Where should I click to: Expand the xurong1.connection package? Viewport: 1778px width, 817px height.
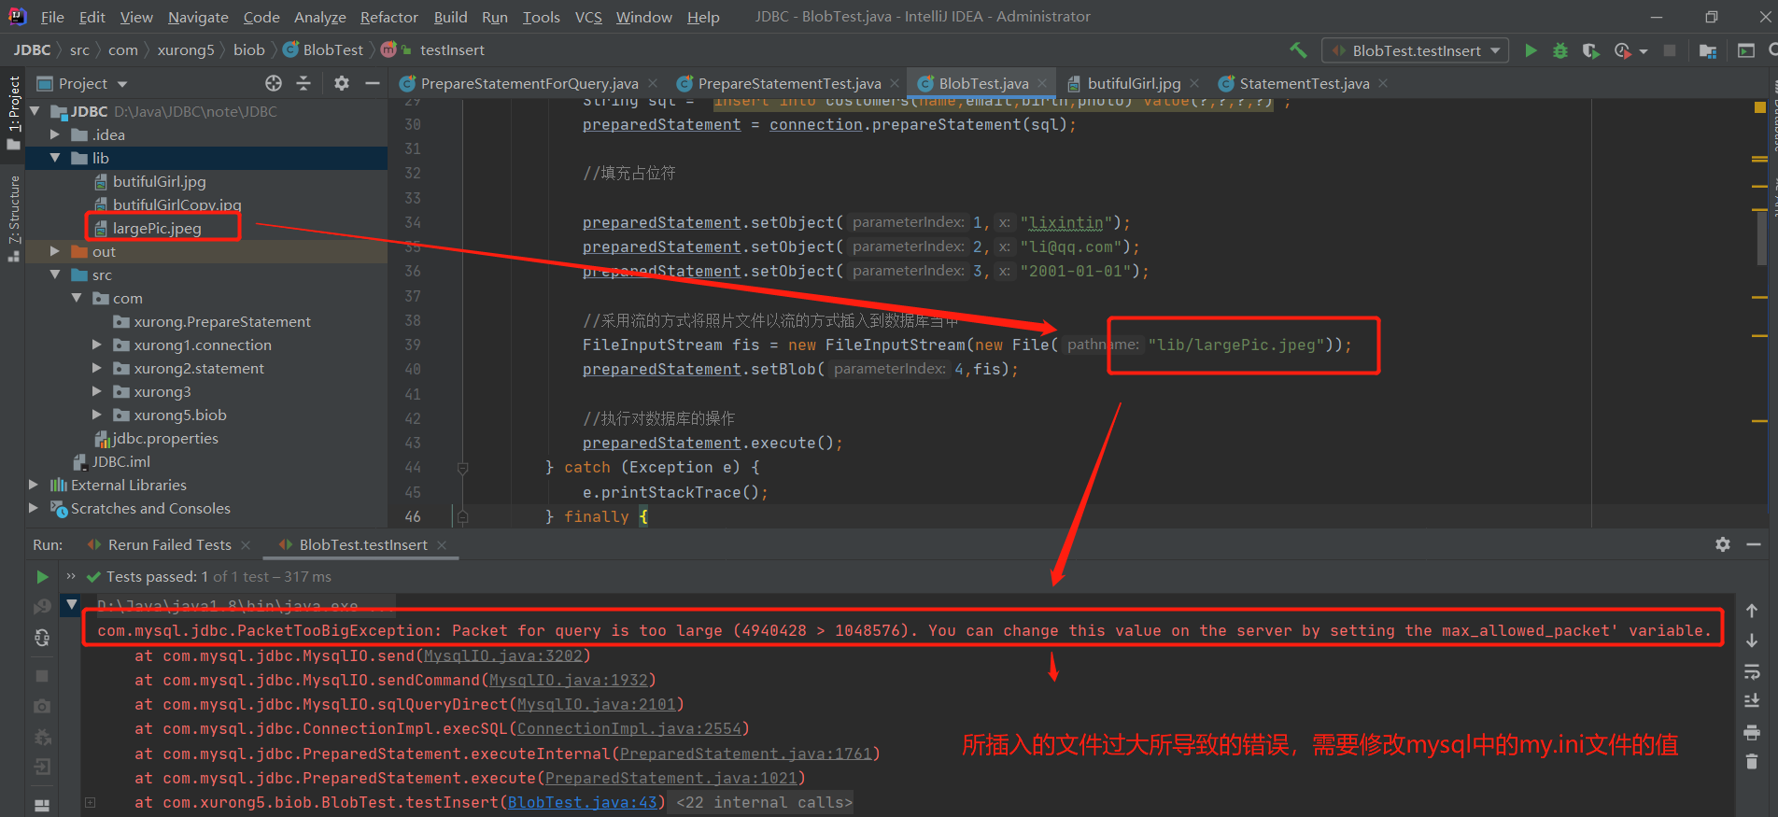pos(96,345)
